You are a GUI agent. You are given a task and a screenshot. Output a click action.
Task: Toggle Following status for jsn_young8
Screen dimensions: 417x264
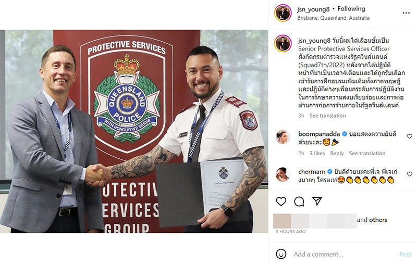pos(351,9)
